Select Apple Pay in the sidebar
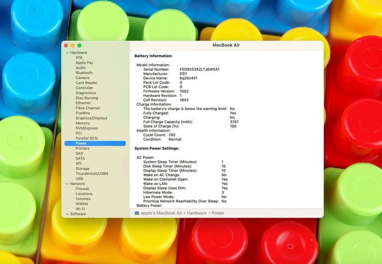This screenshot has width=382, height=264. click(x=84, y=63)
